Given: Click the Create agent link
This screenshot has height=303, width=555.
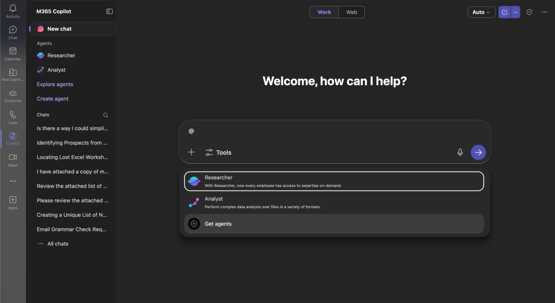Looking at the screenshot, I should click(x=53, y=99).
